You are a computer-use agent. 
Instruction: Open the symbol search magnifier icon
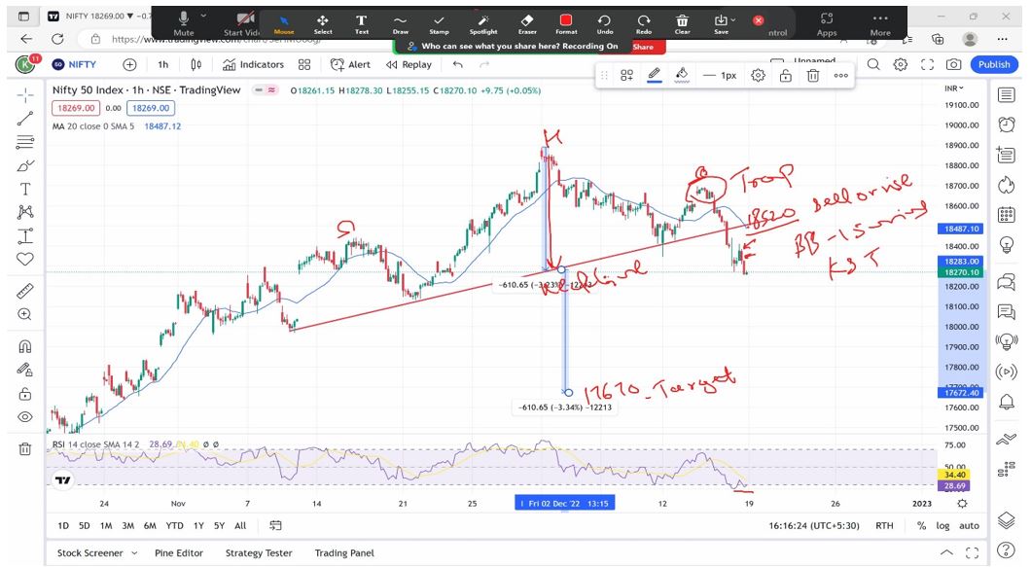point(873,64)
